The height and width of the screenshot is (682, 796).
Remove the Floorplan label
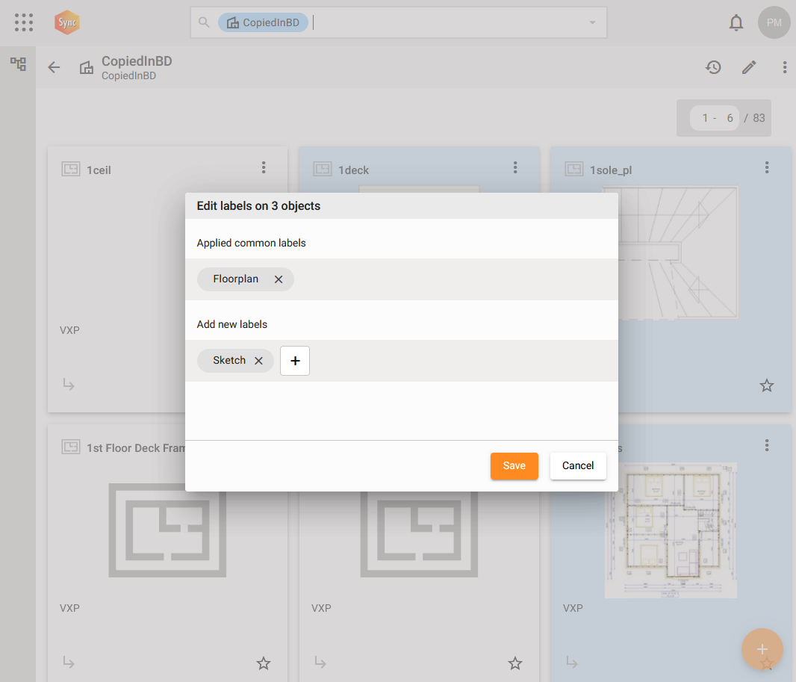click(x=279, y=279)
